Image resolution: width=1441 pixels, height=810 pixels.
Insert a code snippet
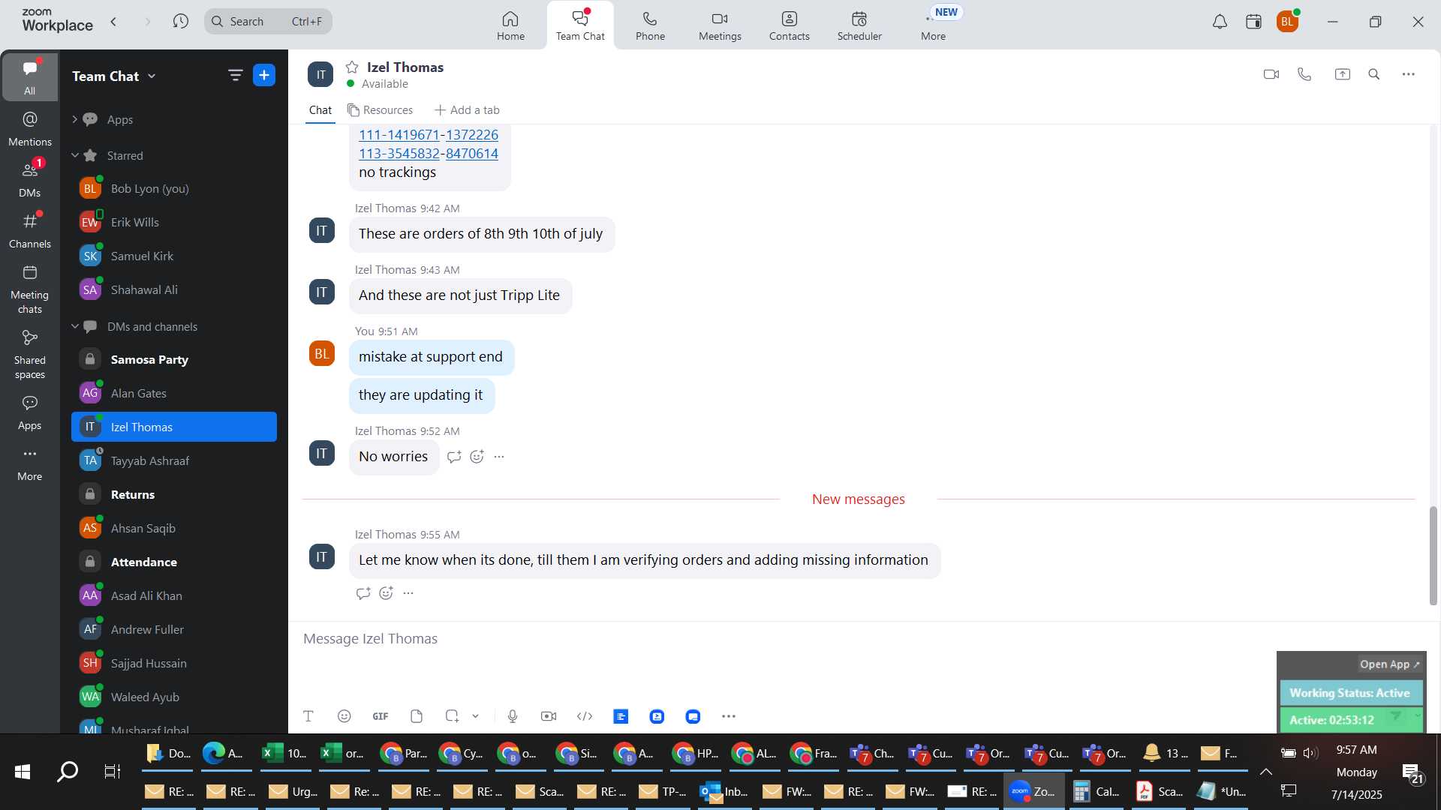pos(585,716)
